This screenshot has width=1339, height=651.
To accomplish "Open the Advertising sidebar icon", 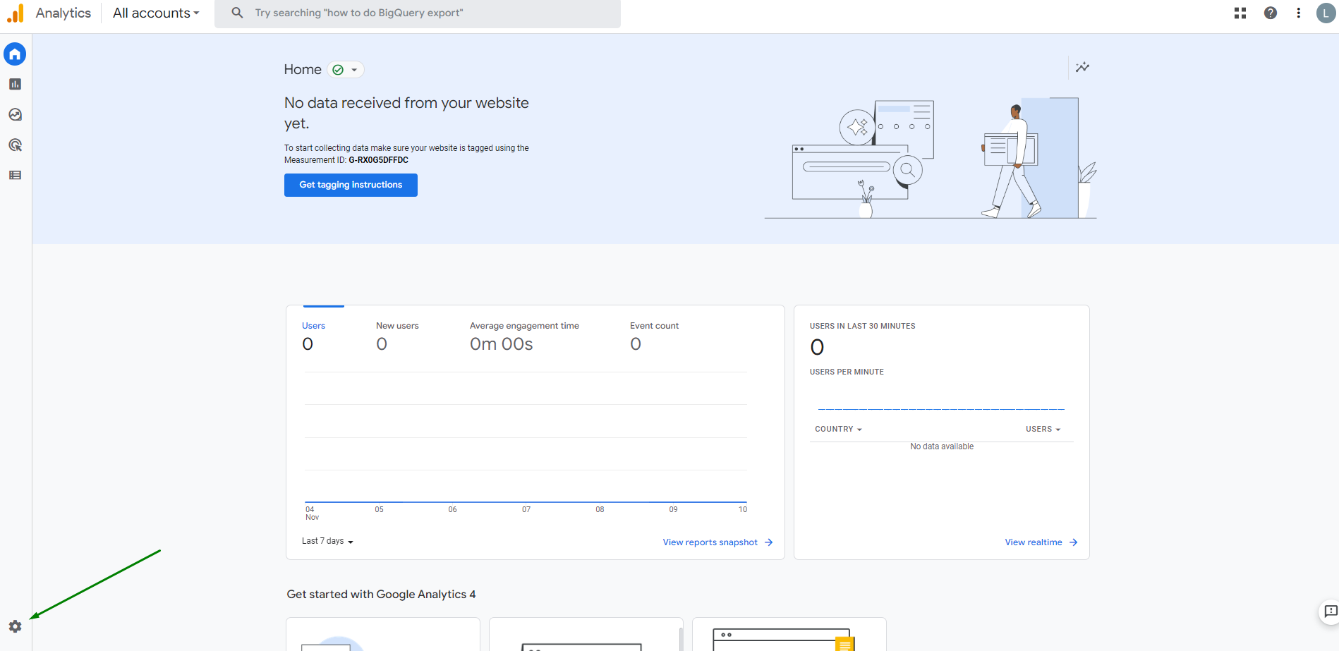I will 15,145.
